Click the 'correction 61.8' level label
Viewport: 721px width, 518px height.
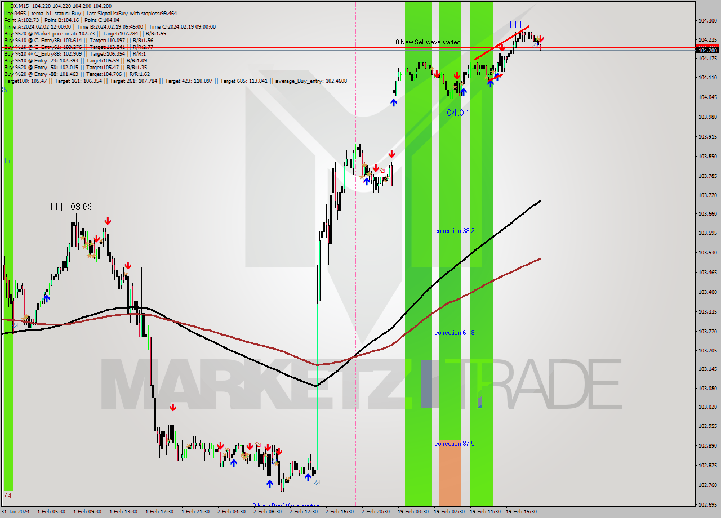(x=454, y=333)
